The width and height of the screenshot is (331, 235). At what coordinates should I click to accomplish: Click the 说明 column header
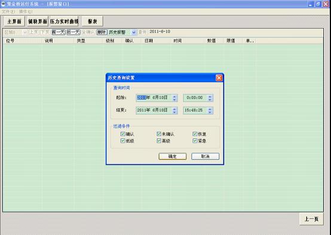pos(58,41)
